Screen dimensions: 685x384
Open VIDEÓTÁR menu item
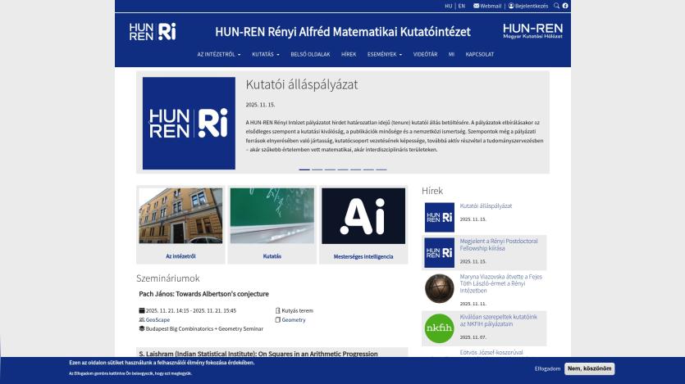click(425, 55)
